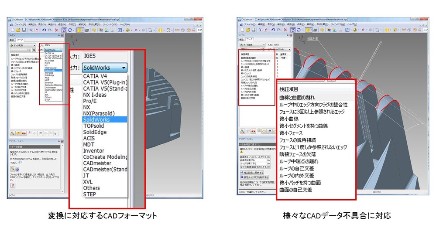Viewport: 436px width, 245px height.
Task: Toggle yellow shading display icon in left window
Action: (x=79, y=30)
